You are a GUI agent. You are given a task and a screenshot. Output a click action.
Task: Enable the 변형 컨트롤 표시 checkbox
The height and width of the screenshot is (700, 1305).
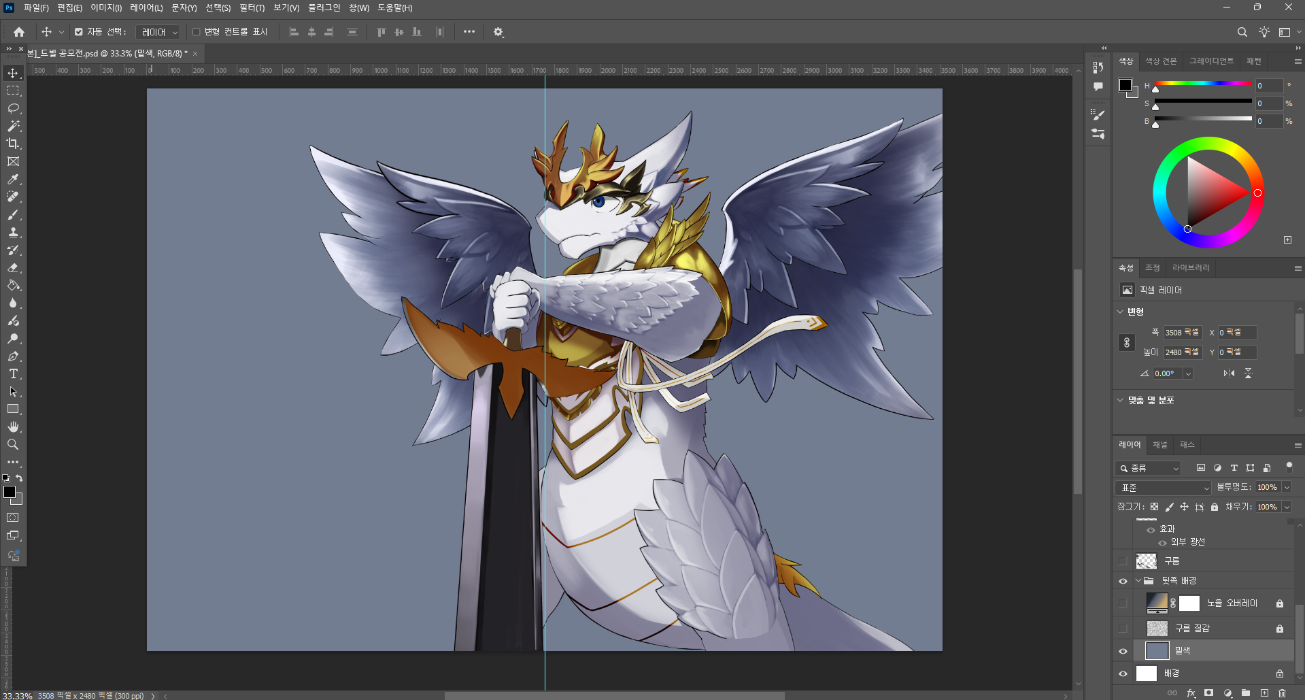pos(197,32)
